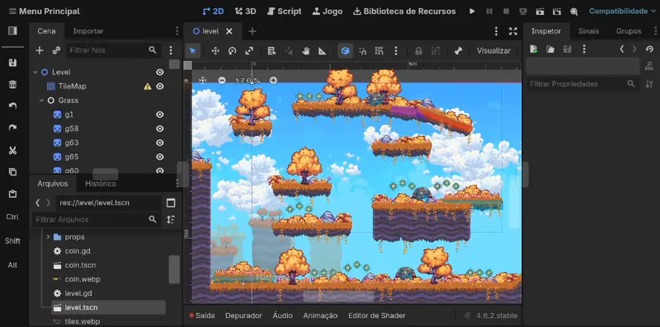Viewport: 660px width, 327px height.
Task: Show the TileMap node warning
Action: [148, 86]
